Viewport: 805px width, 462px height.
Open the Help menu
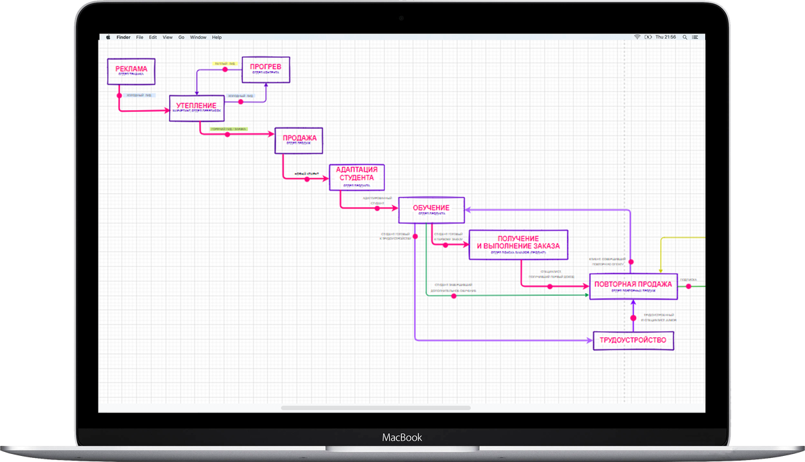pyautogui.click(x=217, y=38)
